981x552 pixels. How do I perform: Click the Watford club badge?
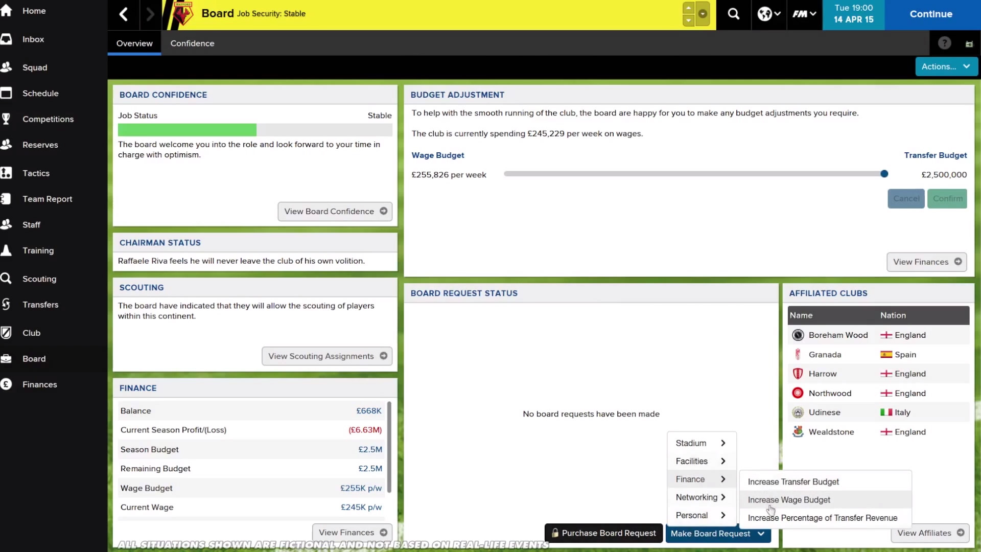pyautogui.click(x=183, y=14)
